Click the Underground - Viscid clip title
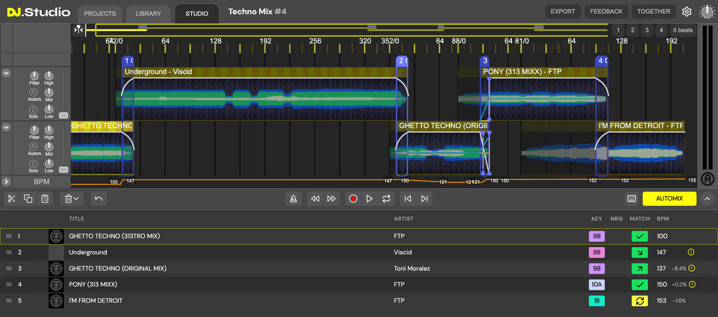The image size is (718, 317). pos(158,72)
